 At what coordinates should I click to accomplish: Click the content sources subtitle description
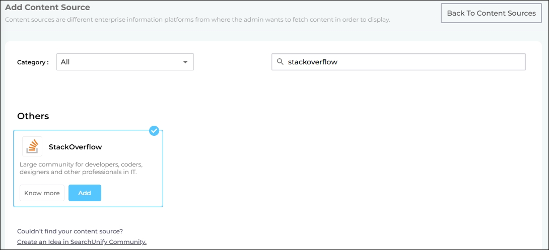(x=197, y=20)
